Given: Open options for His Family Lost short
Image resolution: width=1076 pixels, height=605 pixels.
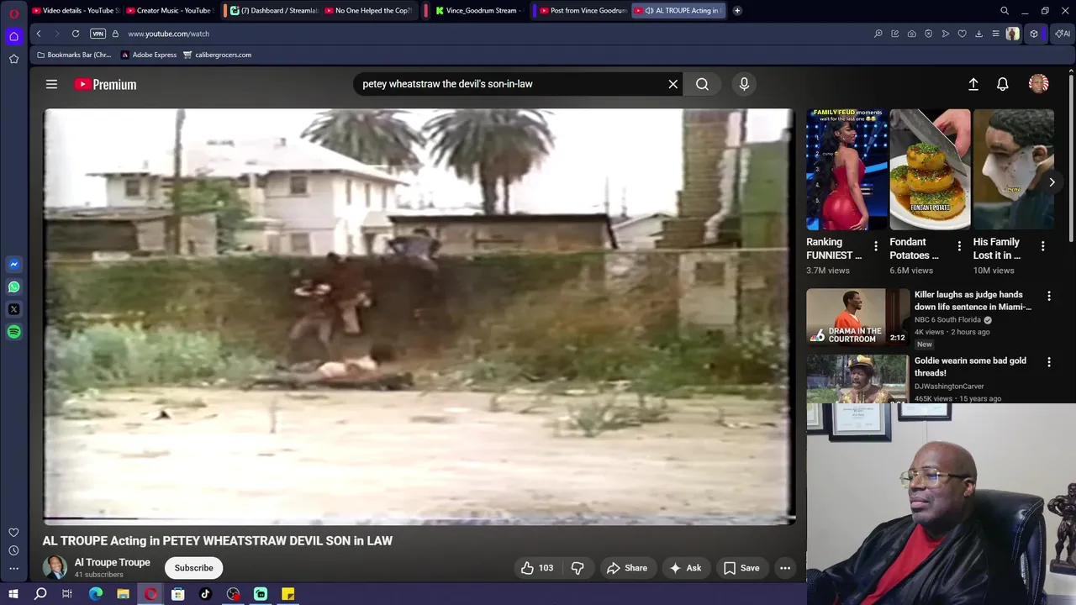Looking at the screenshot, I should click(x=1042, y=246).
